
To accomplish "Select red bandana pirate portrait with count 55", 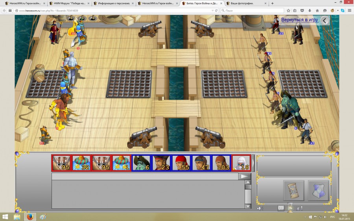I will 181,162.
